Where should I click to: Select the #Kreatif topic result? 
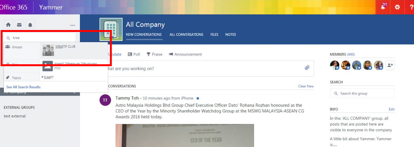(x=47, y=77)
